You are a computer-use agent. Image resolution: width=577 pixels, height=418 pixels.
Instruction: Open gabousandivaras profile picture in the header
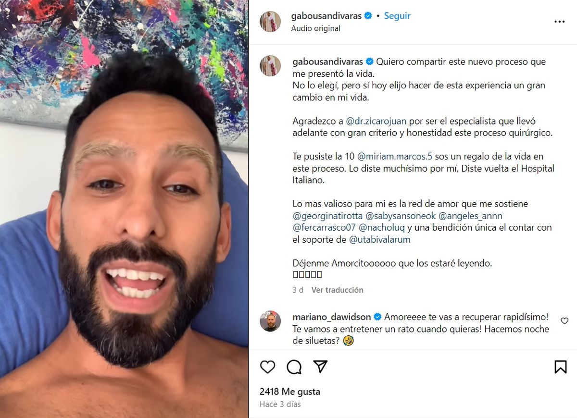pos(270,22)
